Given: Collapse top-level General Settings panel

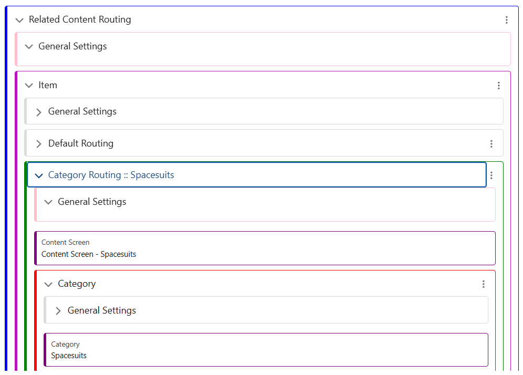Looking at the screenshot, I should click(x=29, y=47).
